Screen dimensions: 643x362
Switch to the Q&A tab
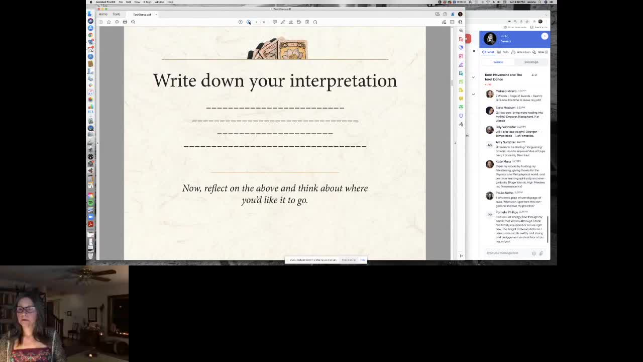point(539,52)
